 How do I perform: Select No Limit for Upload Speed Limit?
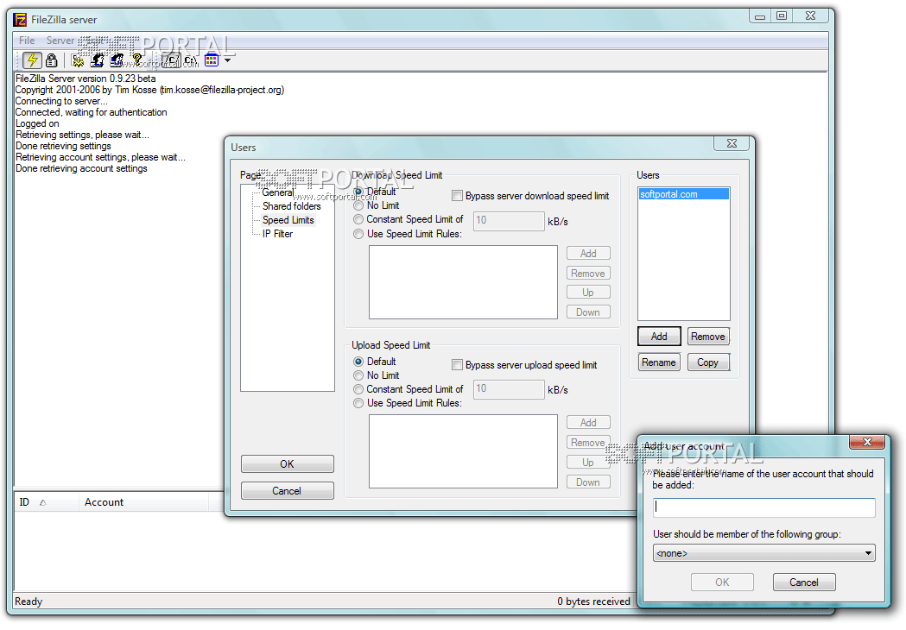pyautogui.click(x=358, y=375)
